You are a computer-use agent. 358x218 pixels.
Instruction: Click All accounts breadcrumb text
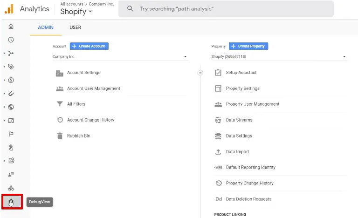point(72,4)
